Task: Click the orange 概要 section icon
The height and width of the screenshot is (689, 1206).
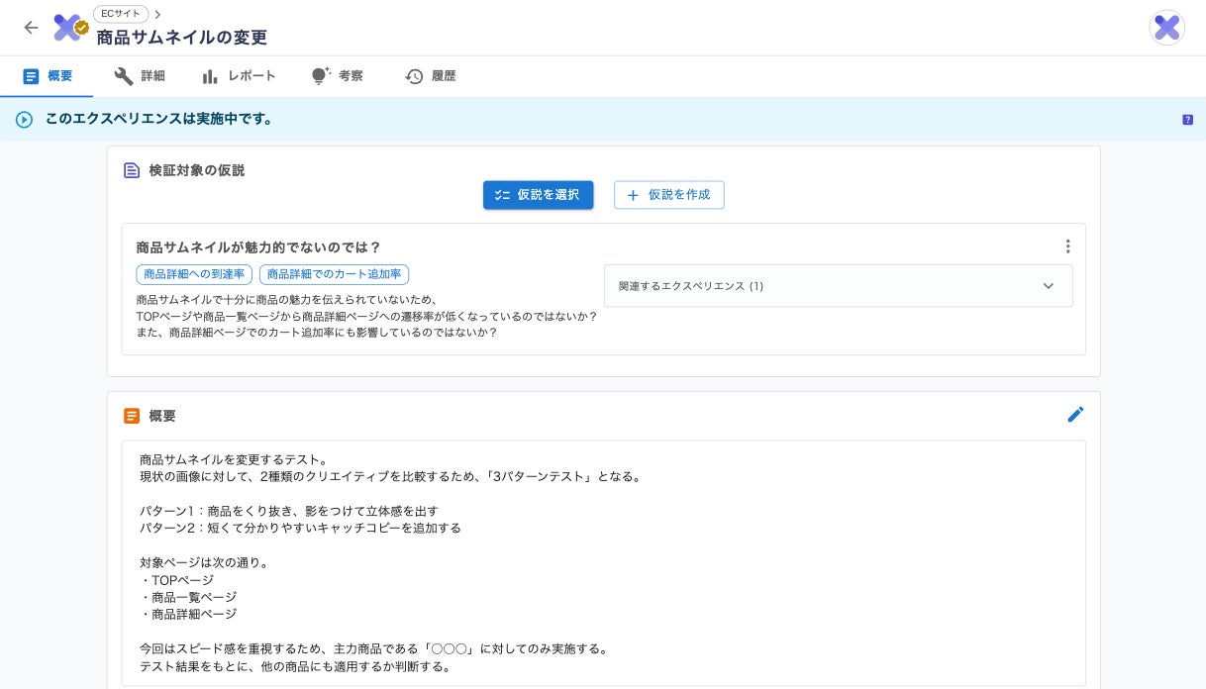Action: [132, 416]
